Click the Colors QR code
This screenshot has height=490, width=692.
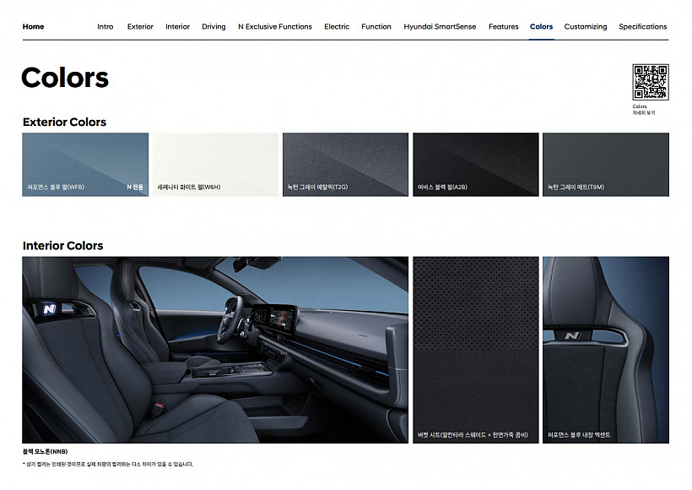[651, 82]
